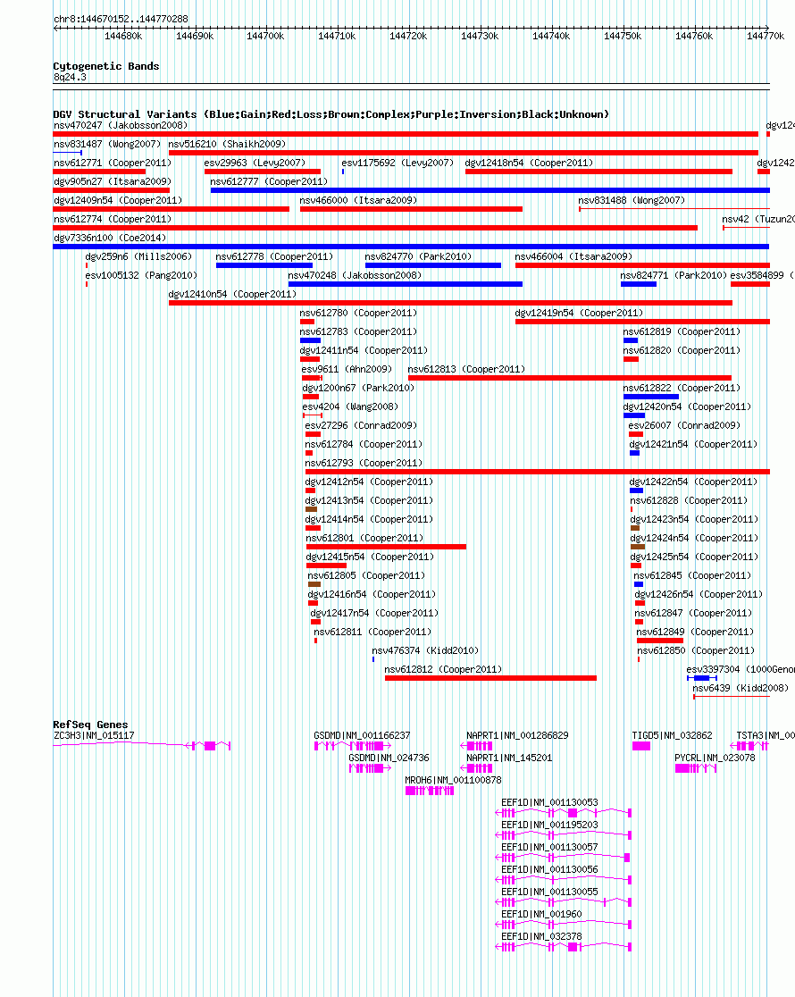This screenshot has height=997, width=795.
Task: Click EEF1D|NM_001195203 transcript label
Action: tap(549, 825)
